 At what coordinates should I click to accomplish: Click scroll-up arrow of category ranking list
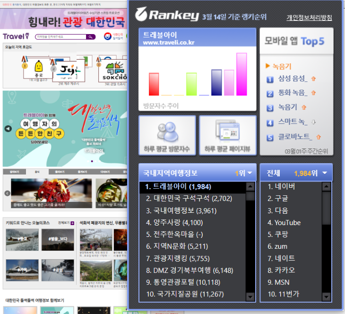click(250, 187)
